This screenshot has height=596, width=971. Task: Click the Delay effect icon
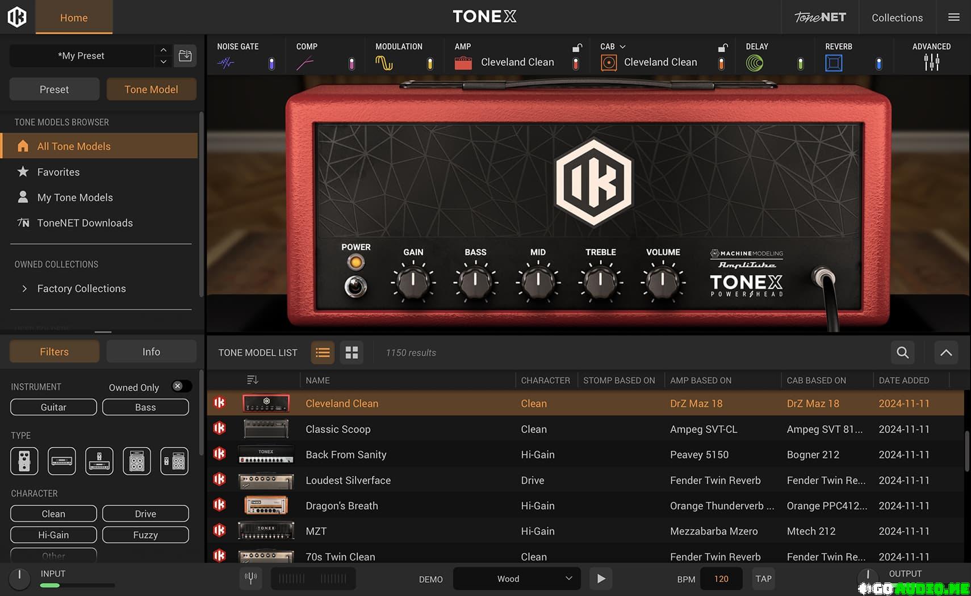(754, 63)
